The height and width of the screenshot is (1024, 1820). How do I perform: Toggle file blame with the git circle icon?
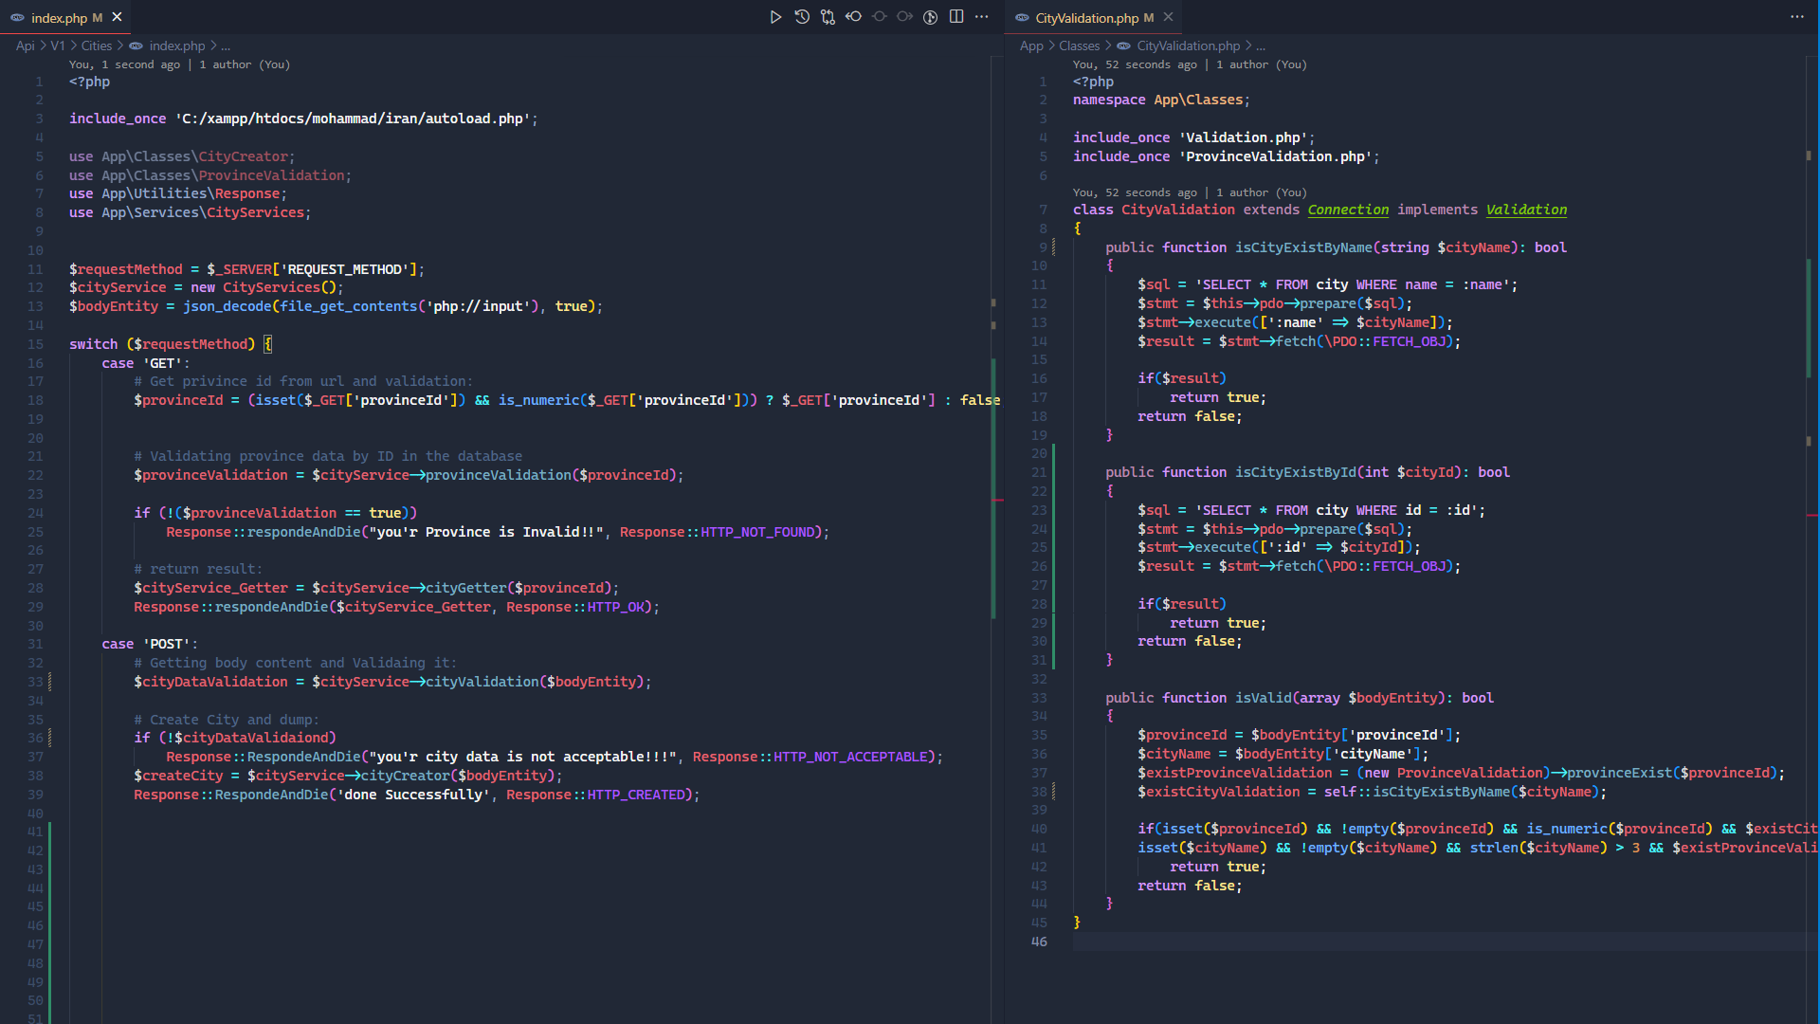point(931,17)
